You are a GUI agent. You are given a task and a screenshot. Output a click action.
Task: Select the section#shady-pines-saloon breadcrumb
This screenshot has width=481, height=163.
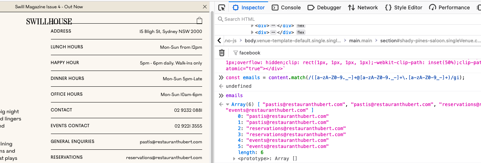pyautogui.click(x=430, y=40)
